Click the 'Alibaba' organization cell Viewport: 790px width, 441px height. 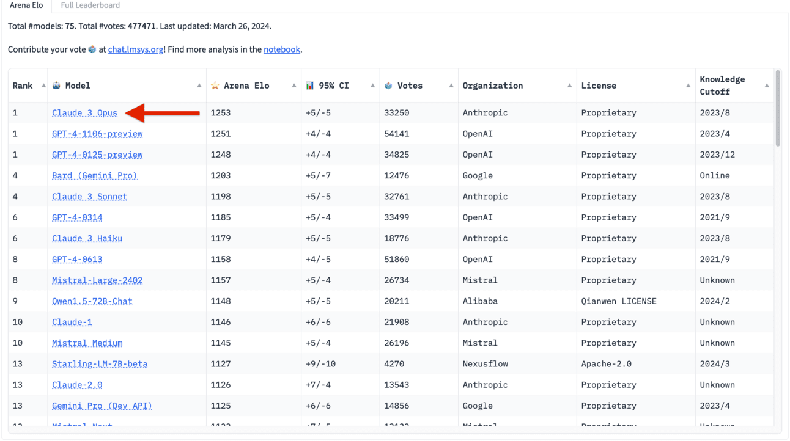click(480, 301)
